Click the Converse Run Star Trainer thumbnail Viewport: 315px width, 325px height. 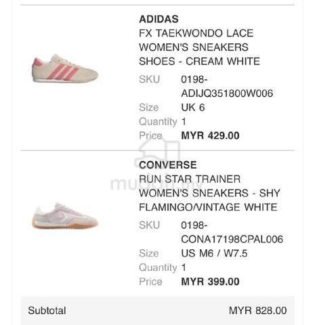coord(65,216)
